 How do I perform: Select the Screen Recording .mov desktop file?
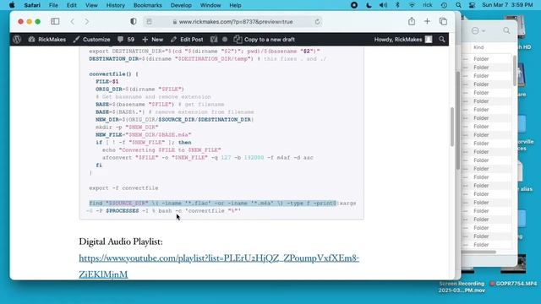(x=462, y=287)
